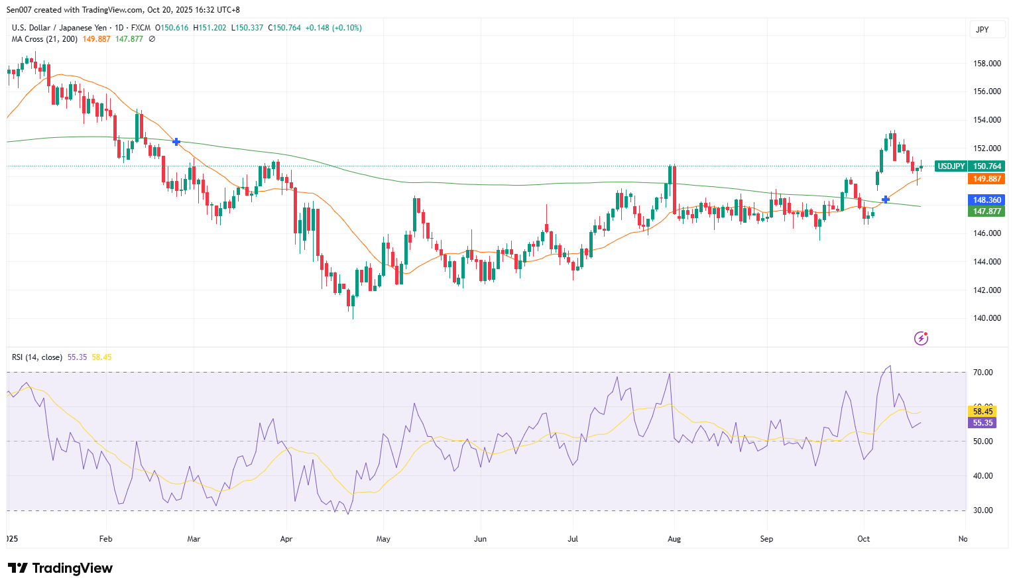Select the green USDJPY symbol tag
Viewport: 1015px width, 588px height.
[951, 166]
